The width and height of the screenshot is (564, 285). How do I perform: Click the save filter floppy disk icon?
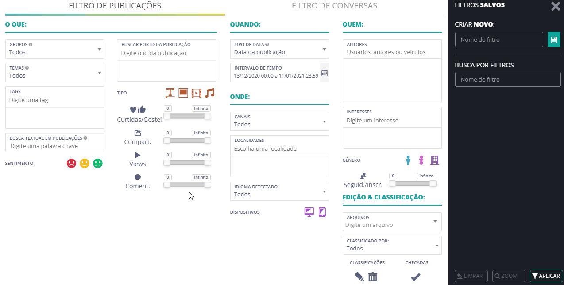[x=554, y=39]
